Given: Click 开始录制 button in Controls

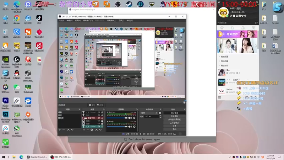Looking at the screenshot, I should pyautogui.click(x=174, y=116).
